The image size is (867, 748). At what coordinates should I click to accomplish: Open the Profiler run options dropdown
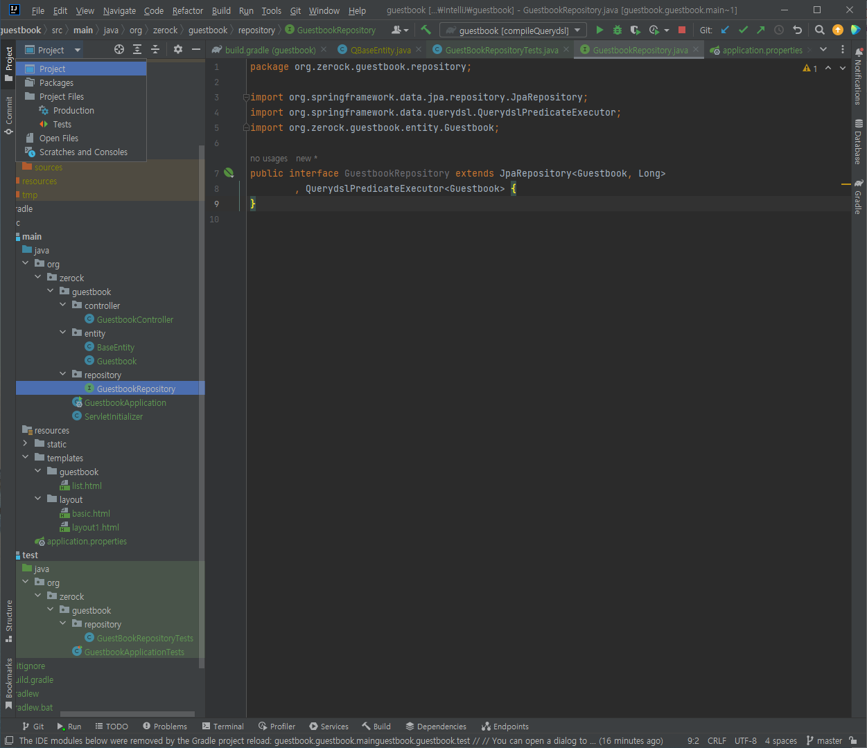point(667,30)
